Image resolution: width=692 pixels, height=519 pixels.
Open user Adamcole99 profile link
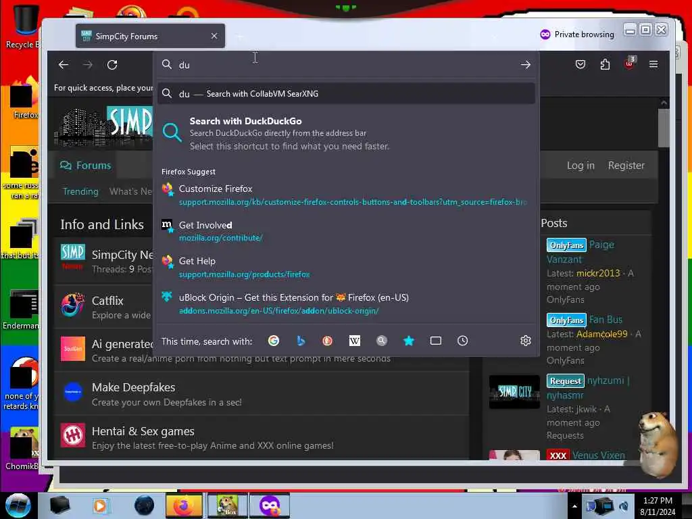(x=601, y=334)
